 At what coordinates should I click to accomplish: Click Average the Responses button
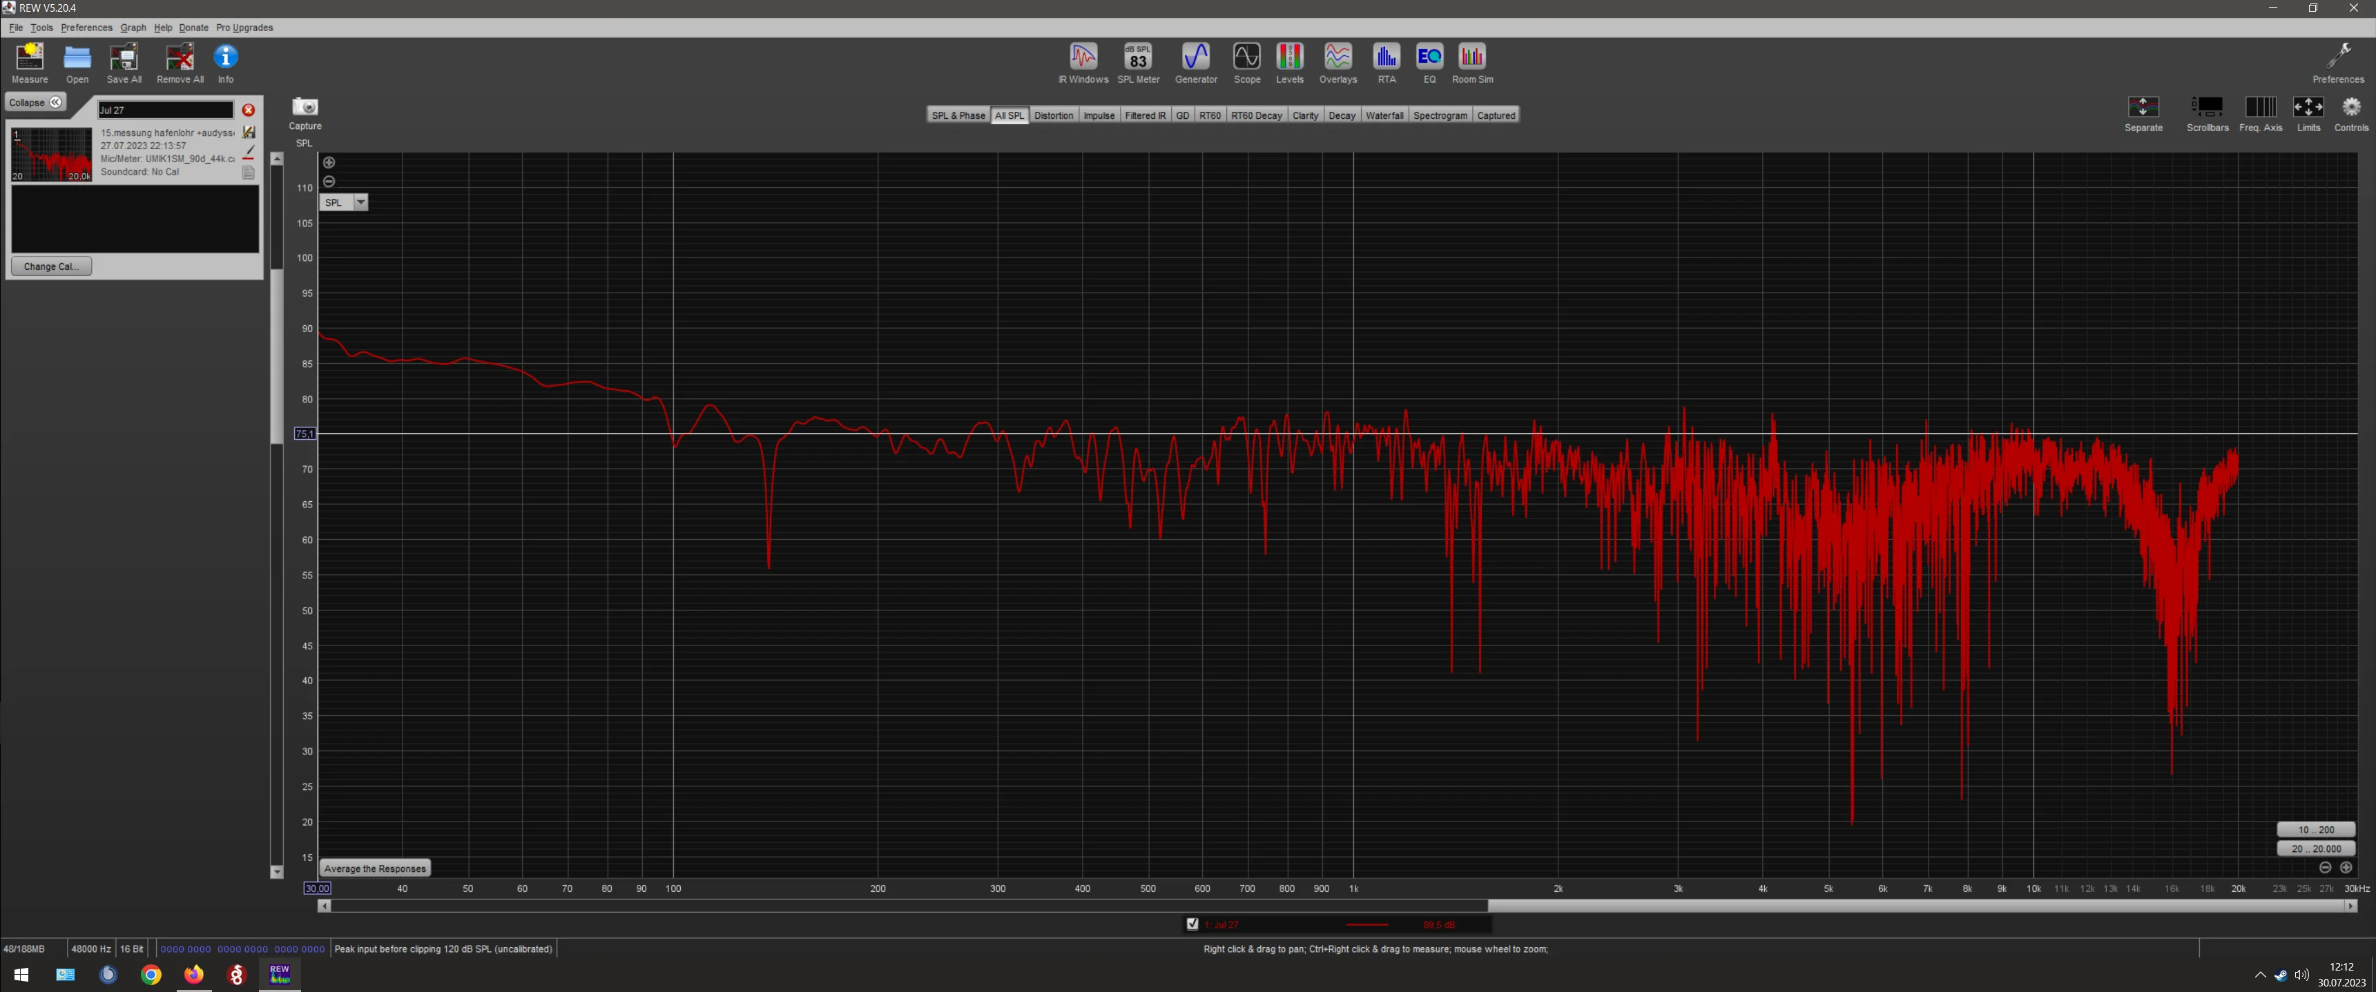tap(374, 868)
